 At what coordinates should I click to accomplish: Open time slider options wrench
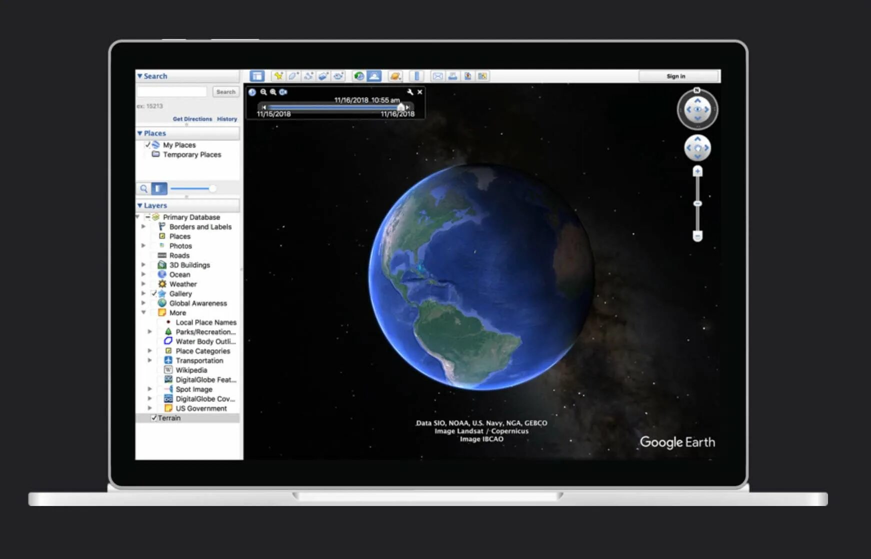click(410, 92)
